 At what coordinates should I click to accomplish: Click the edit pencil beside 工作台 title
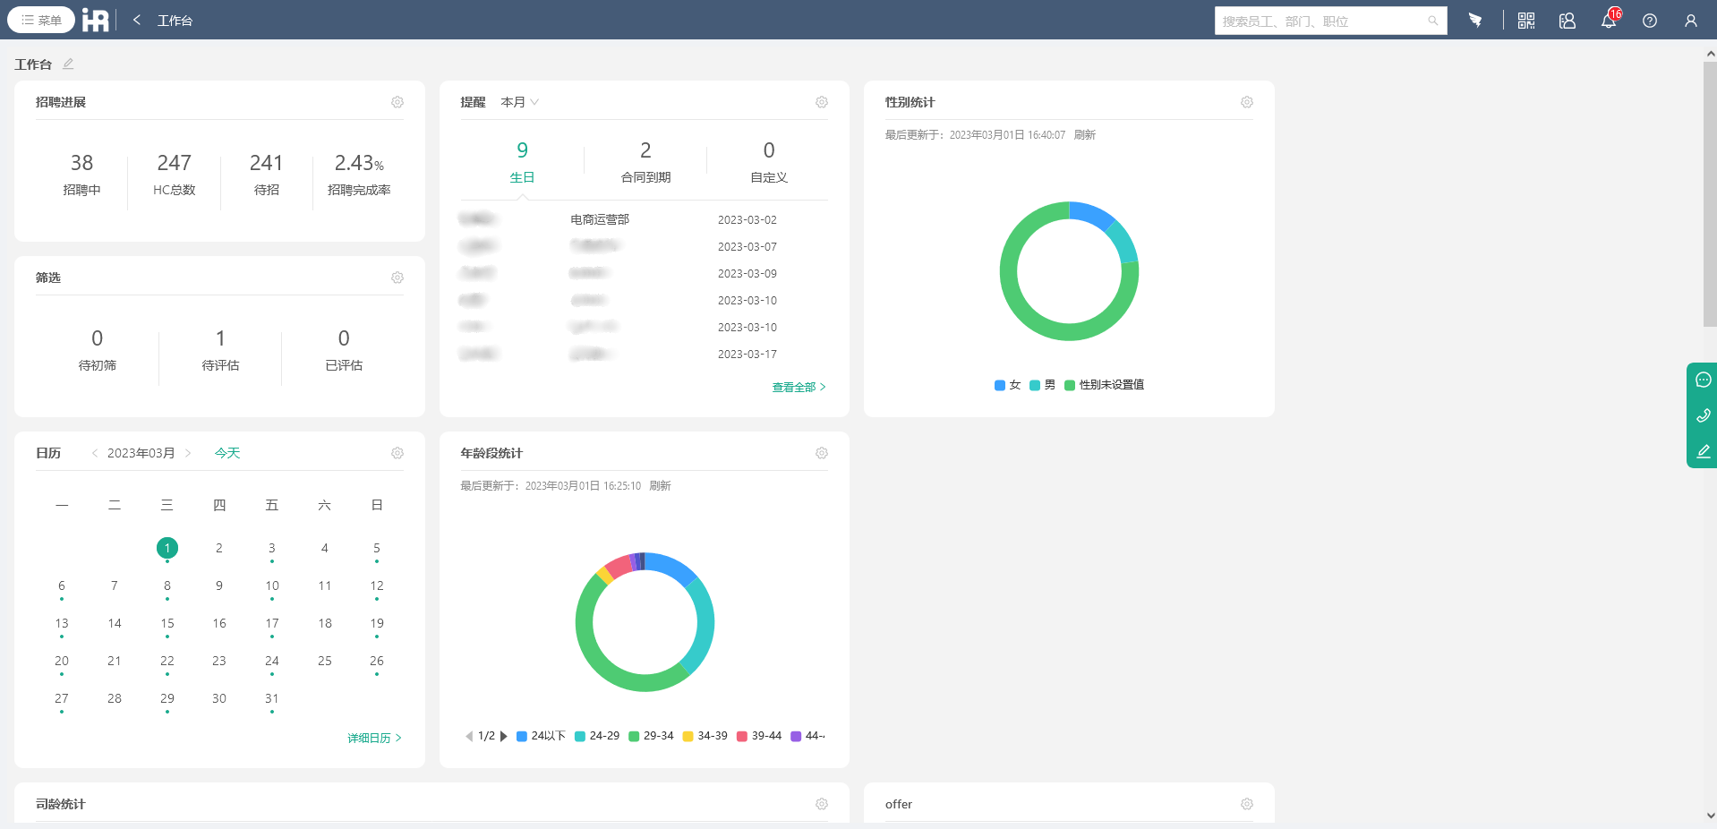[68, 64]
